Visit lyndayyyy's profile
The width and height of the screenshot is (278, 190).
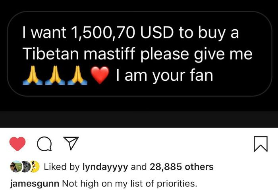pyautogui.click(x=105, y=167)
